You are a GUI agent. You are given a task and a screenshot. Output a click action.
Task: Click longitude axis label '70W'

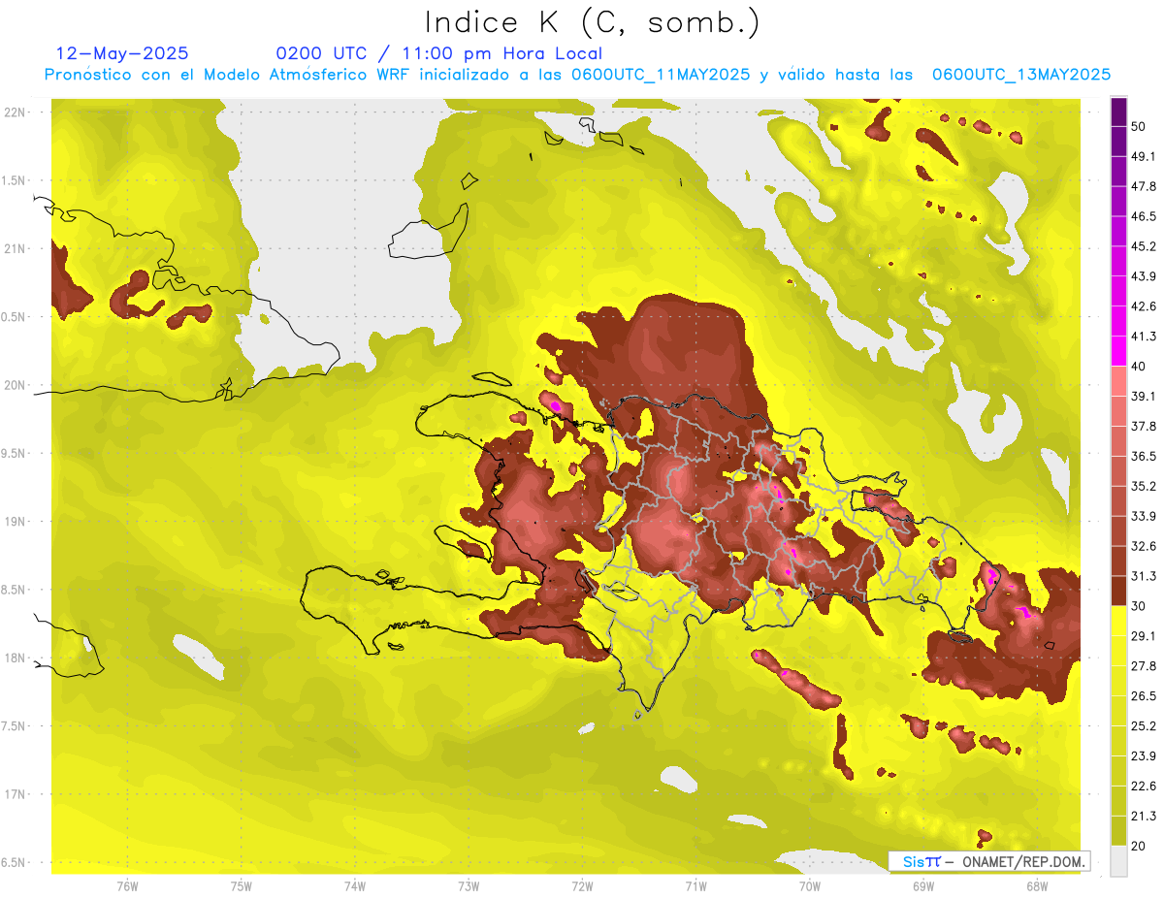click(x=809, y=885)
